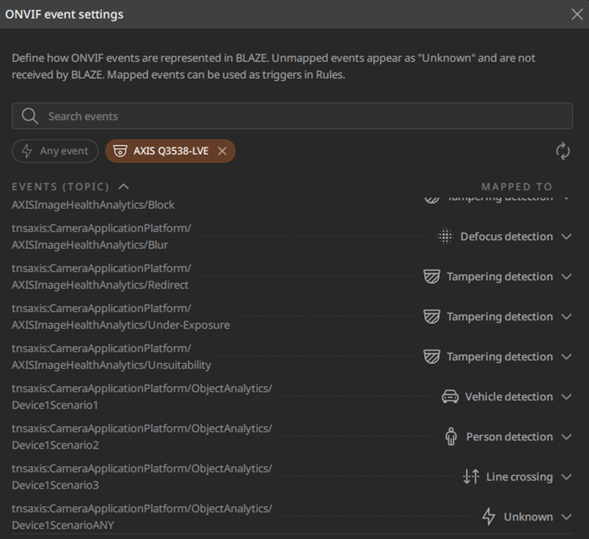
Task: Click the car icon for Vehicle detection
Action: [x=450, y=397]
